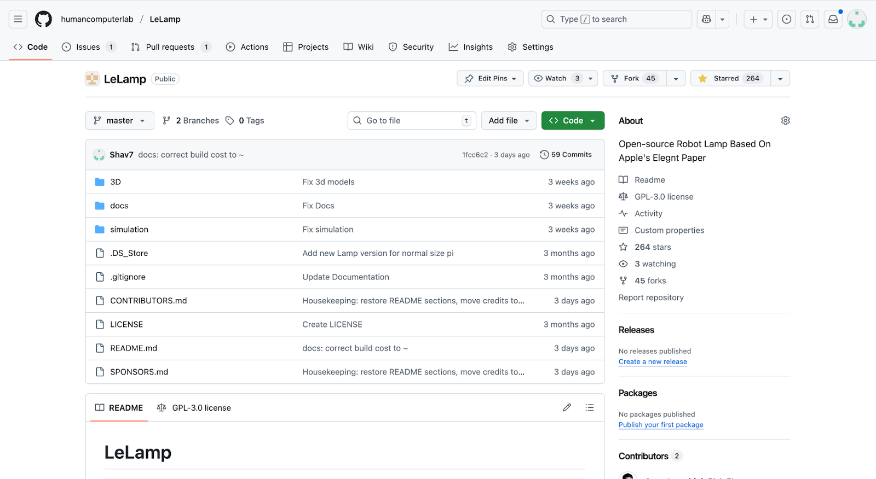Open green Code dropdown button
876x479 pixels.
[573, 120]
